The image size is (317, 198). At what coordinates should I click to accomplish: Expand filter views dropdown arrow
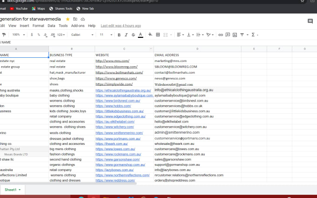click(x=248, y=35)
